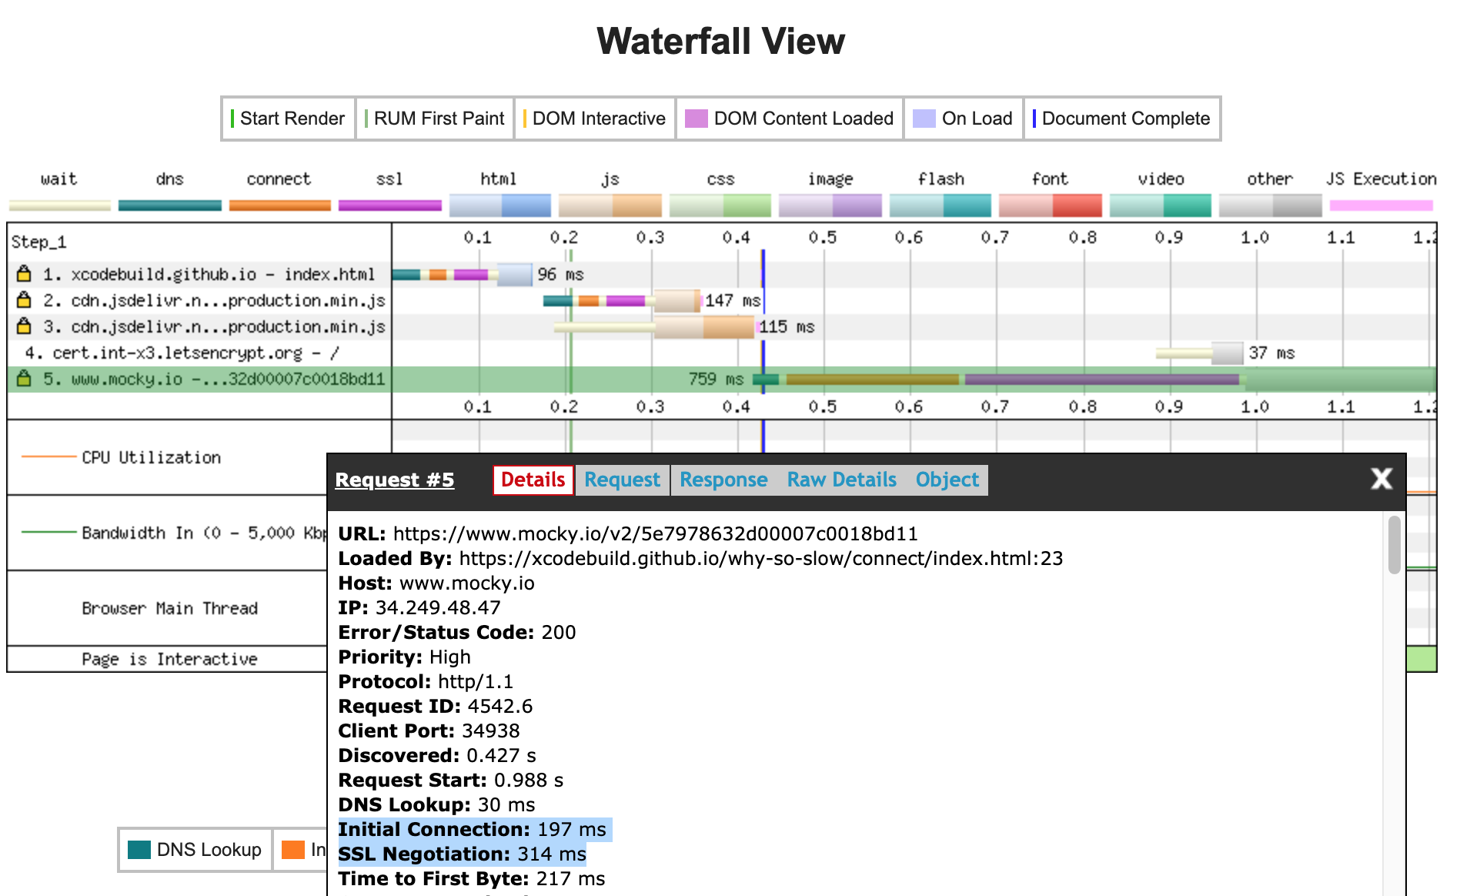Switch to the Request tab
This screenshot has width=1470, height=896.
coord(622,480)
